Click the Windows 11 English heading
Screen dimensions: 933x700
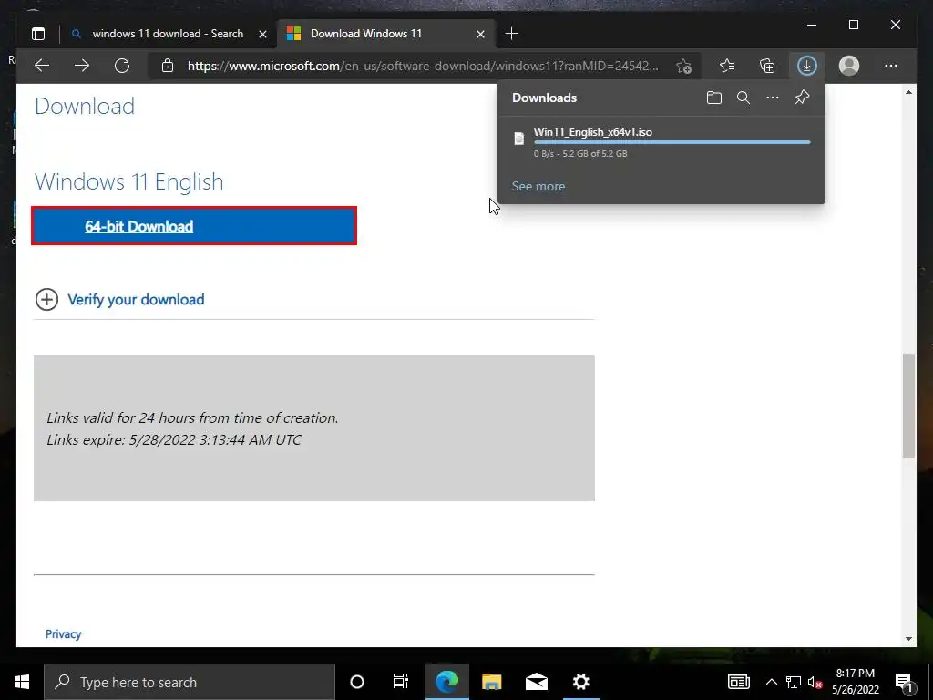tap(129, 181)
